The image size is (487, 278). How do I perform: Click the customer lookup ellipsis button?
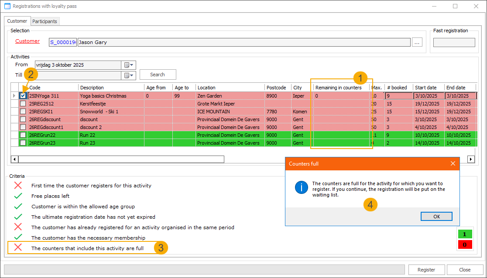pos(417,42)
